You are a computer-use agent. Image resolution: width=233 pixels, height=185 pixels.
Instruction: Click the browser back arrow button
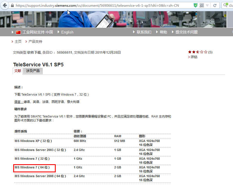pos(5,5)
